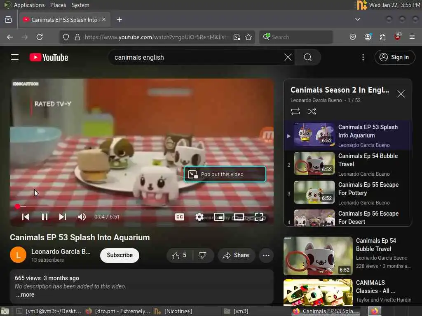Reload the current page
Screen dimensions: 422x316
coord(40,37)
